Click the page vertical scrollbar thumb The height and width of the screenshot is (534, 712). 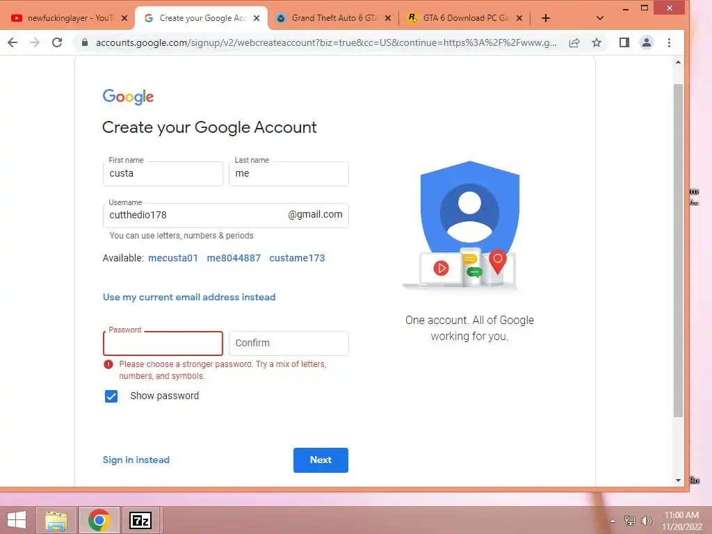[x=678, y=250]
